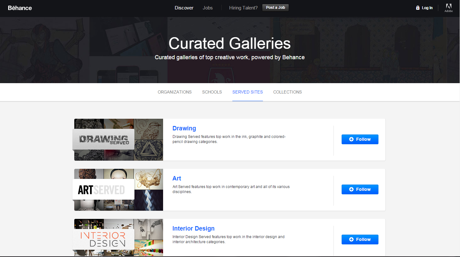
Task: Open the Discover menu
Action: (x=184, y=8)
